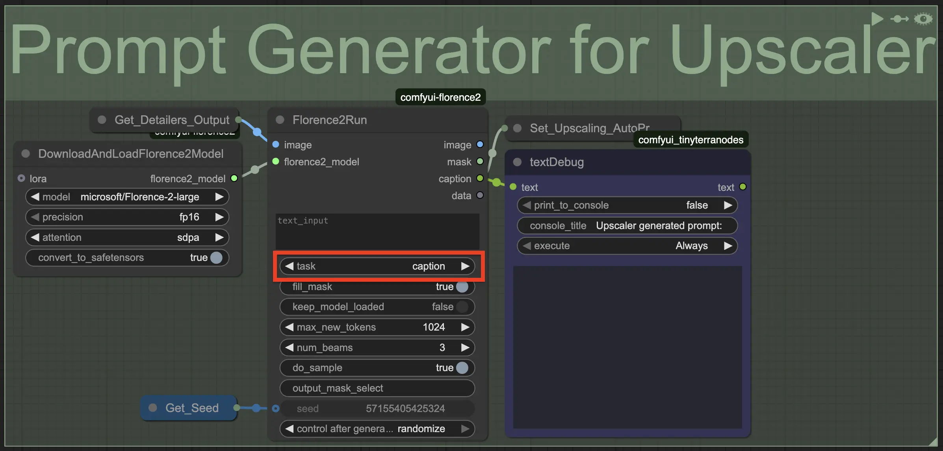Viewport: 943px width, 451px height.
Task: Toggle keep_model_loaded switch
Action: click(462, 307)
